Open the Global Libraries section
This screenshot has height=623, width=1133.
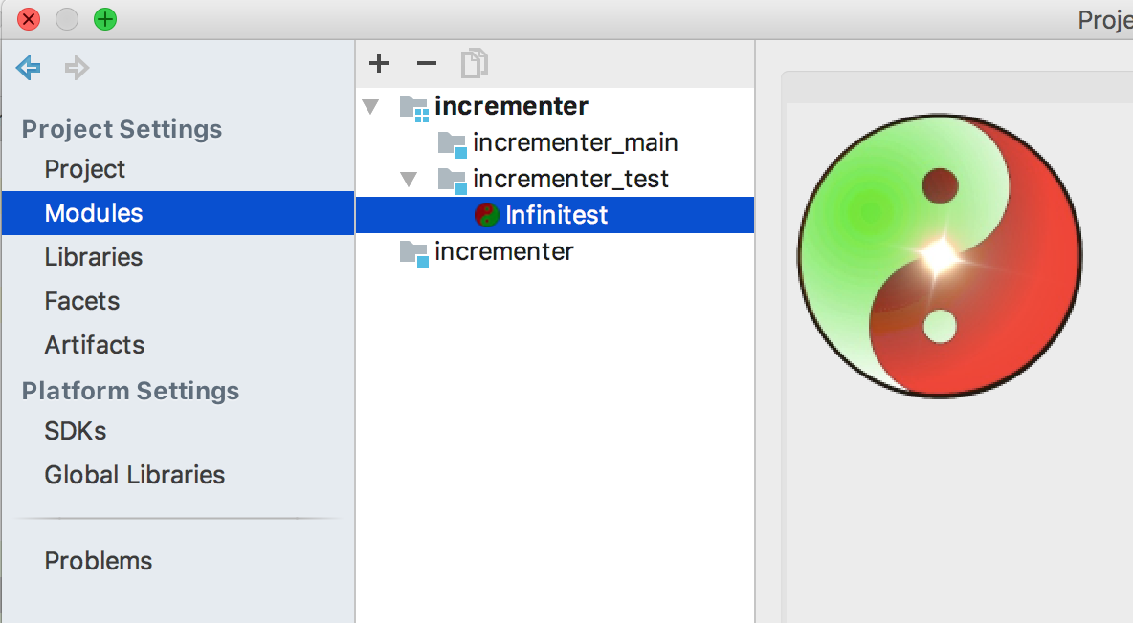(x=134, y=475)
